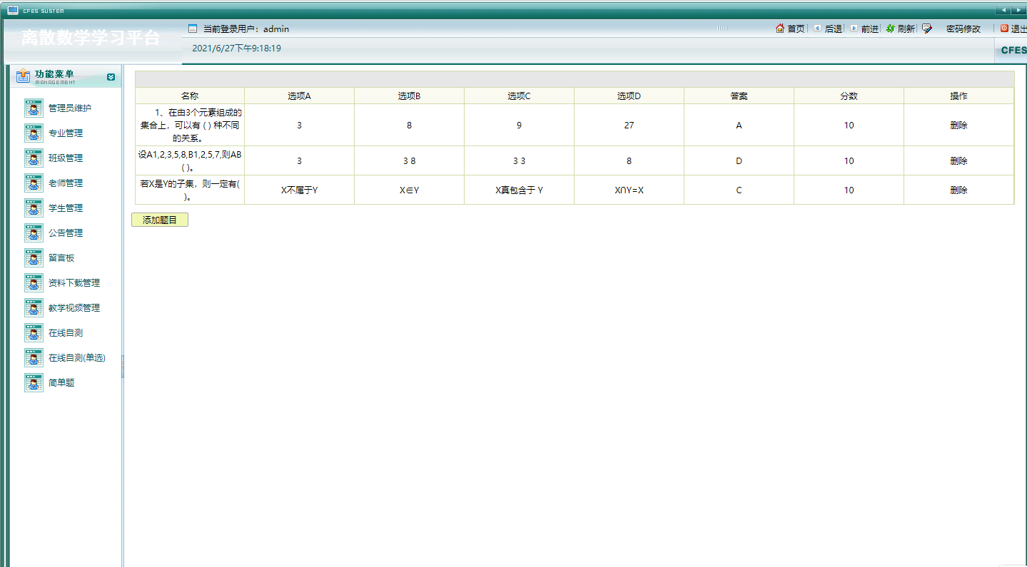Click the icon beside 留言板
1027x567 pixels.
34,258
